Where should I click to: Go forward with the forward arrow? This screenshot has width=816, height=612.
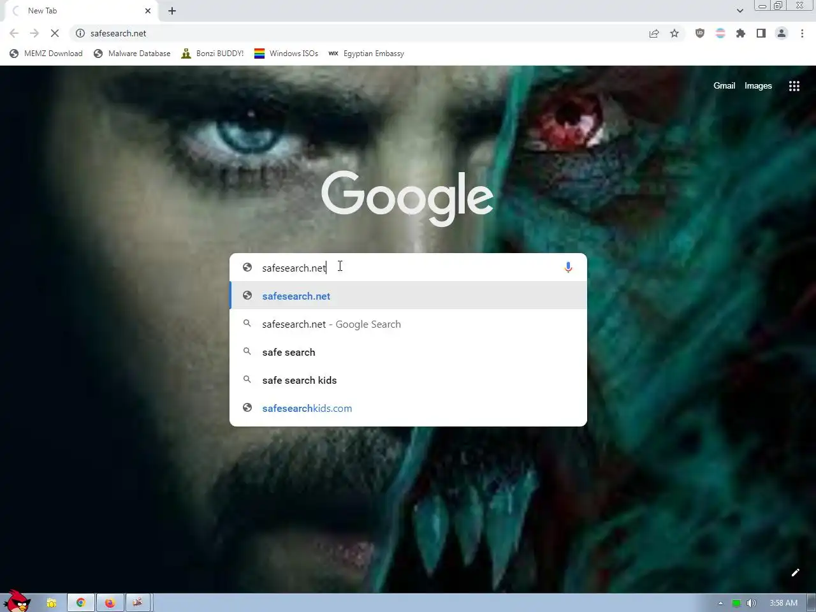click(x=34, y=33)
